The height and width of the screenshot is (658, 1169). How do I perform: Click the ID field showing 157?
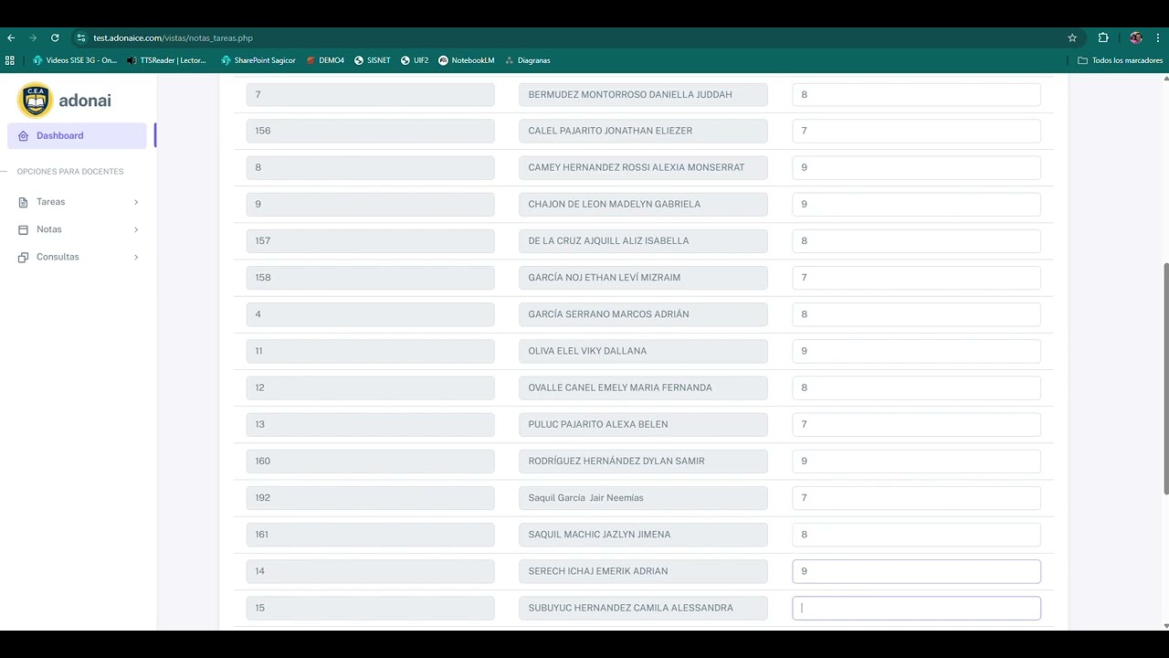(370, 241)
